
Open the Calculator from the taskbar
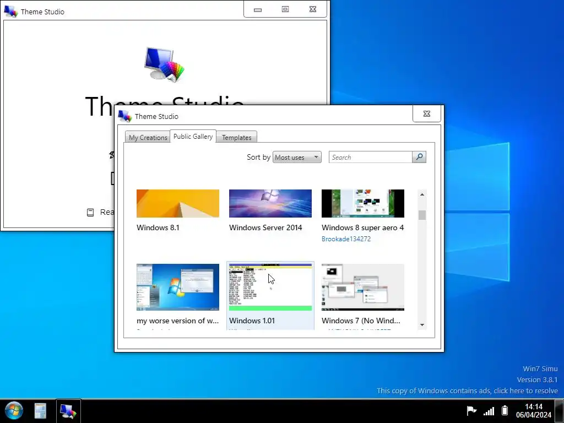40,411
